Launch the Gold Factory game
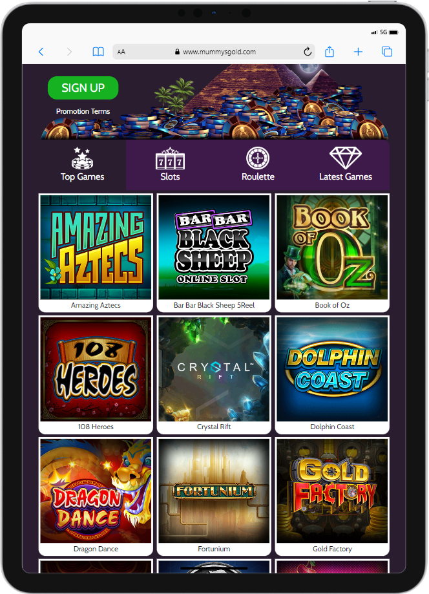This screenshot has width=429, height=594. point(332,496)
